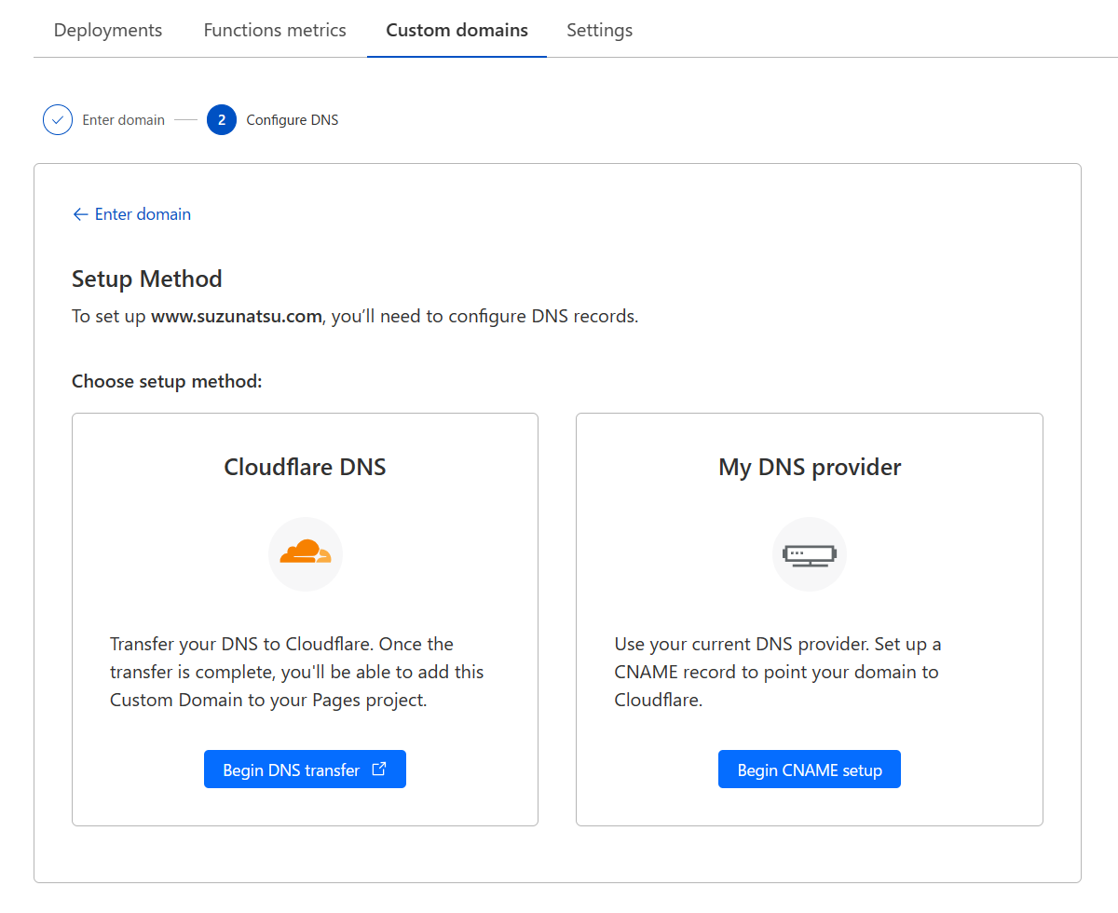Click the Cloudflare orange cloud logo
The height and width of the screenshot is (913, 1118).
point(306,553)
